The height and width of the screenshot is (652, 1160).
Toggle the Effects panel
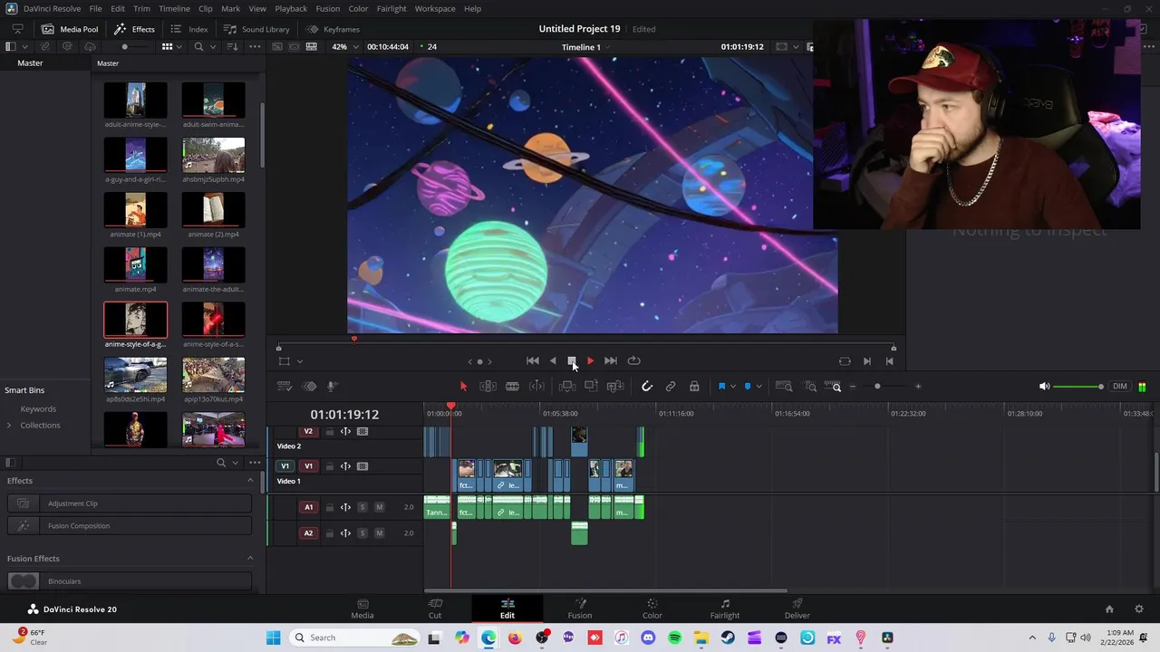(x=134, y=29)
